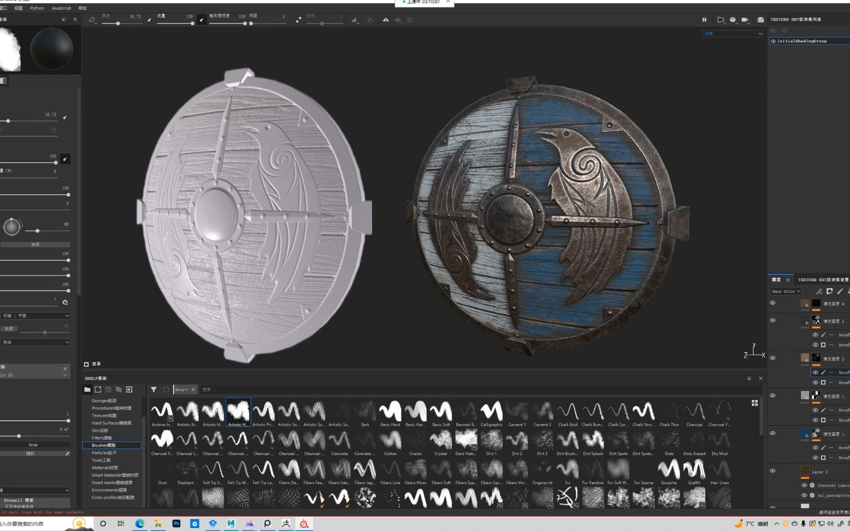Select the Basic Hard brush

click(x=390, y=412)
